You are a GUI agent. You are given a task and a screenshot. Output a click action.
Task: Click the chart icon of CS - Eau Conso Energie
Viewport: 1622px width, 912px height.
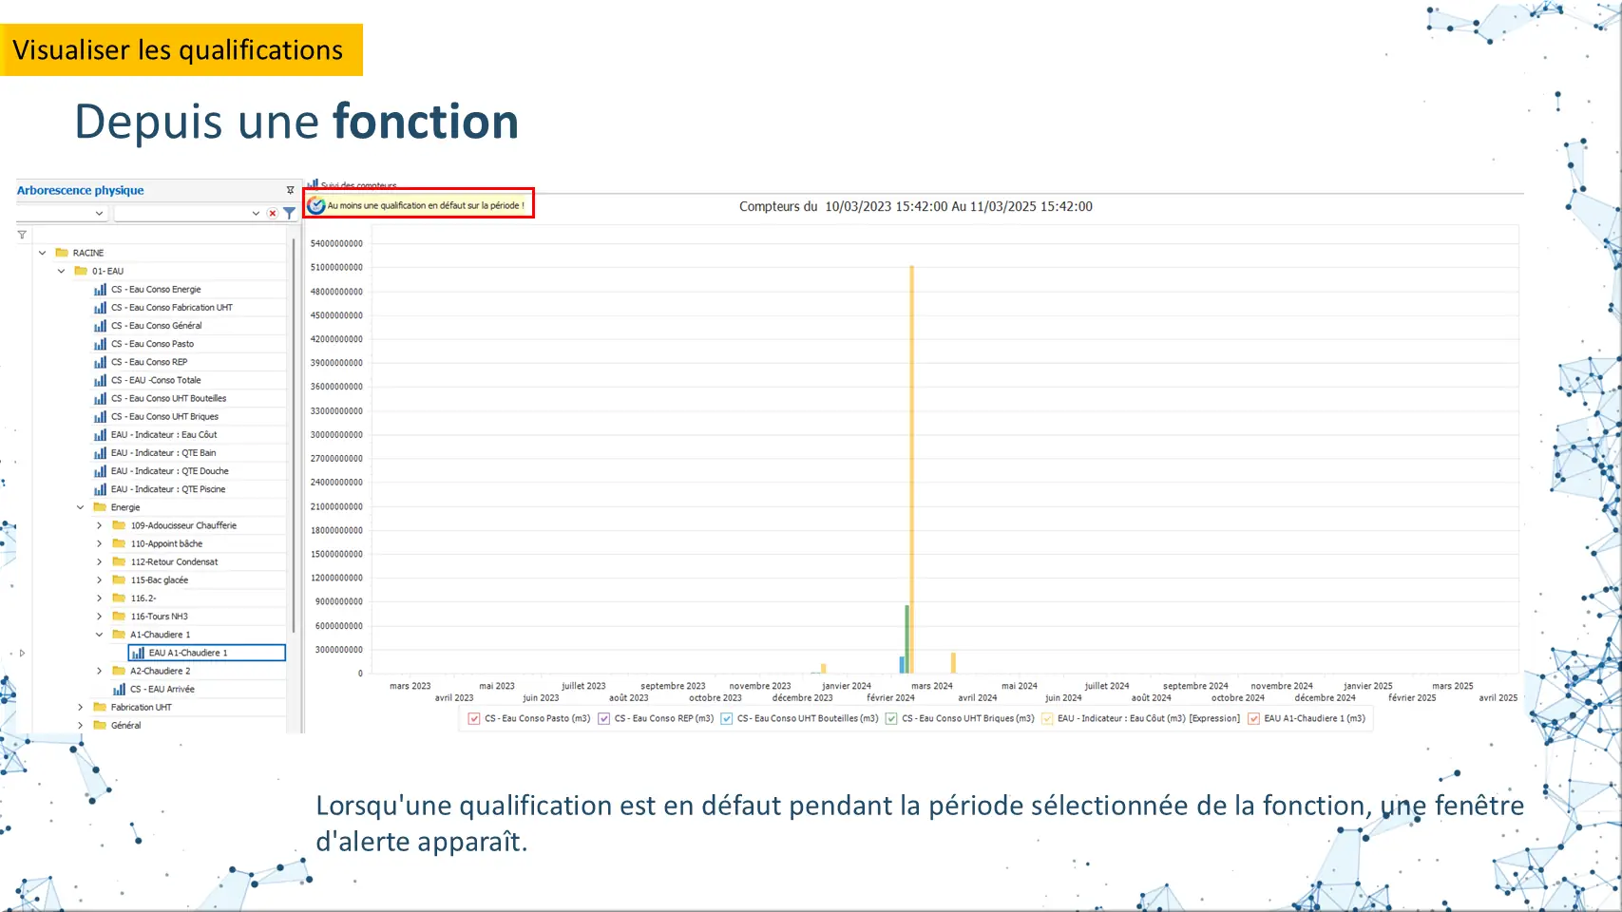click(x=100, y=290)
